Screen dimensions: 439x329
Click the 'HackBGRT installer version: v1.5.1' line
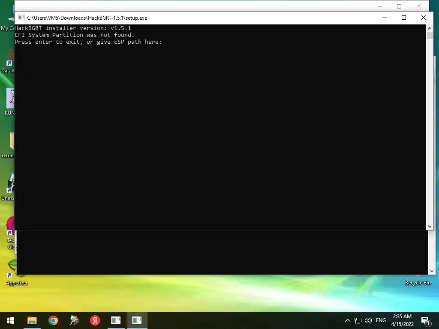coord(73,28)
